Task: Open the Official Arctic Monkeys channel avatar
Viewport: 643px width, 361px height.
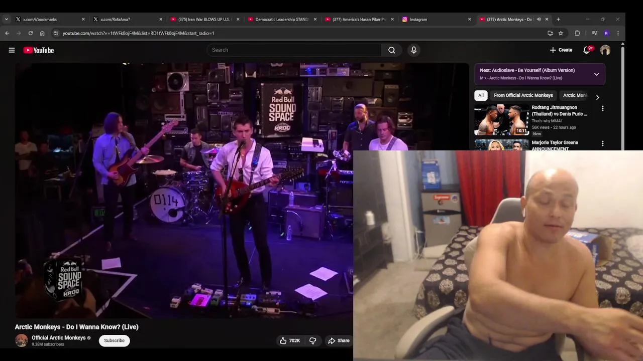Action: coord(21,340)
